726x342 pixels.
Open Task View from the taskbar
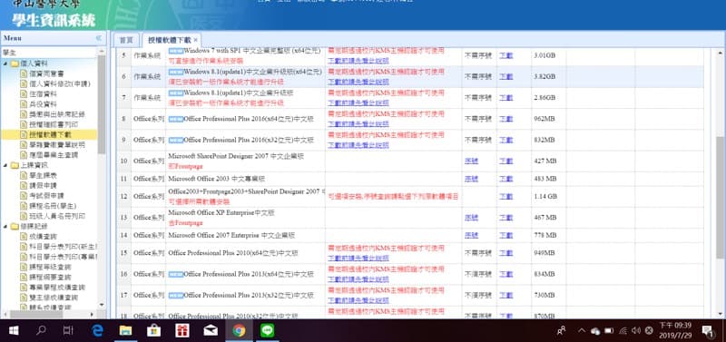click(68, 330)
